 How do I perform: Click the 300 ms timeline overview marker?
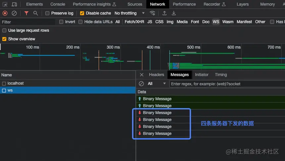coord(113,47)
